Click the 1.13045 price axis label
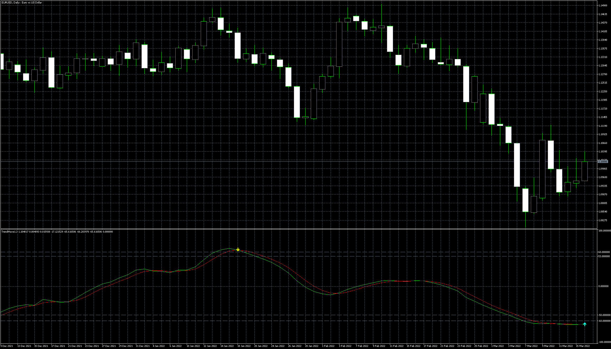611x349 pixels. pos(603,66)
